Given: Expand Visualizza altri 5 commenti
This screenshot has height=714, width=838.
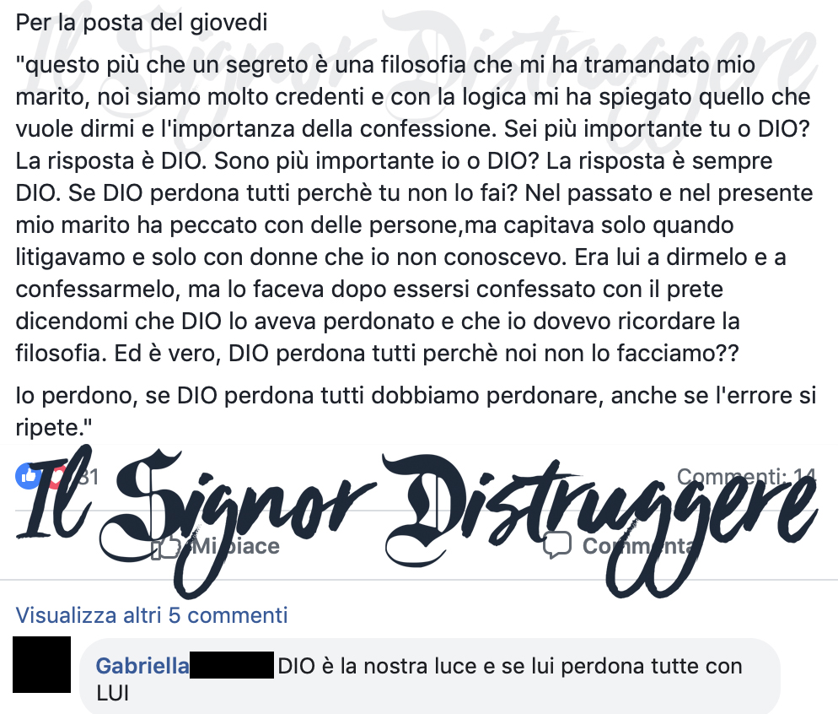Looking at the screenshot, I should tap(152, 615).
